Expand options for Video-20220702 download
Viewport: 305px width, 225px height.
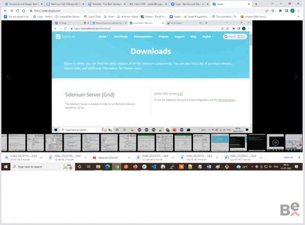click(217, 158)
